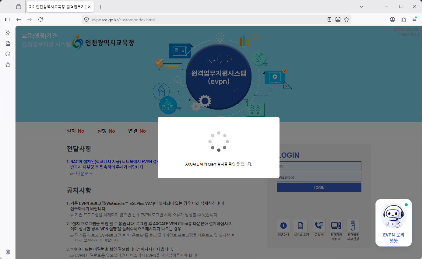Expand the list all tabs chevron

361,7
